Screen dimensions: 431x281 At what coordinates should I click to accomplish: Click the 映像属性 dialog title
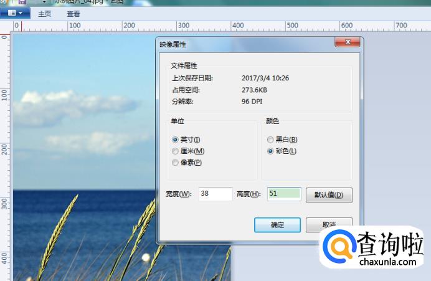coord(173,44)
